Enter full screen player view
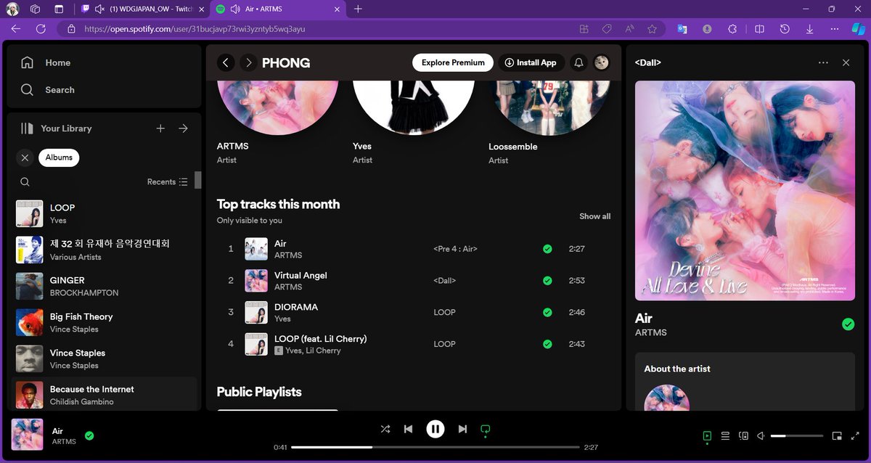This screenshot has height=463, width=871. 855,435
